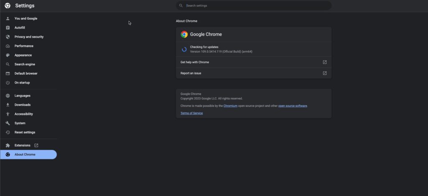Image resolution: width=428 pixels, height=196 pixels.
Task: Click the person icon for You and Google
Action: coord(8,18)
